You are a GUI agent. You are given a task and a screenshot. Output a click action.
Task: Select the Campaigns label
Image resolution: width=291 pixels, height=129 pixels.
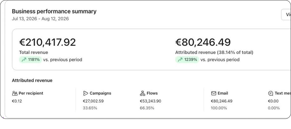pyautogui.click(x=100, y=93)
